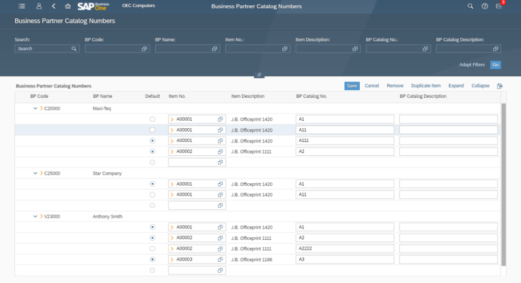The height and width of the screenshot is (283, 521).
Task: Open item picker for Maxi-Teq A111 row
Action: pos(220,140)
